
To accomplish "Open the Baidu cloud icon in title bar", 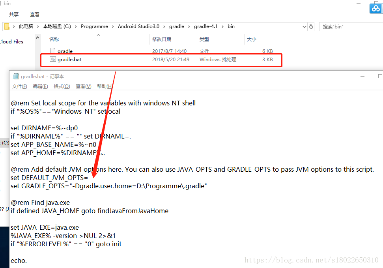I will (376, 8).
